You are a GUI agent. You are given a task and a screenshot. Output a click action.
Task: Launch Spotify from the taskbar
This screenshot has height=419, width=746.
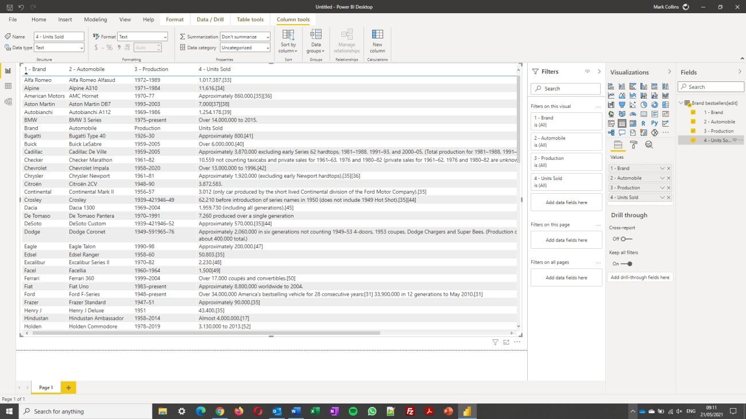click(x=353, y=411)
